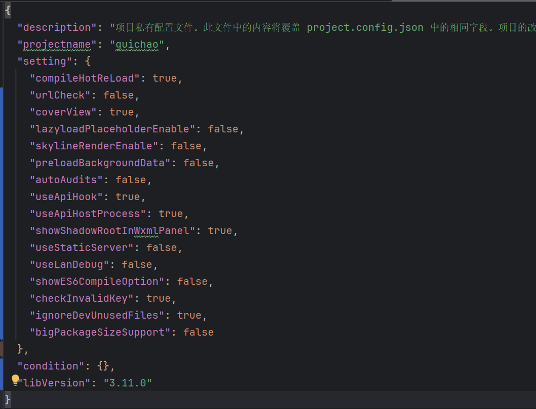The image size is (536, 409).
Task: Click the "compileHotReLoad" key
Action: [x=85, y=79]
